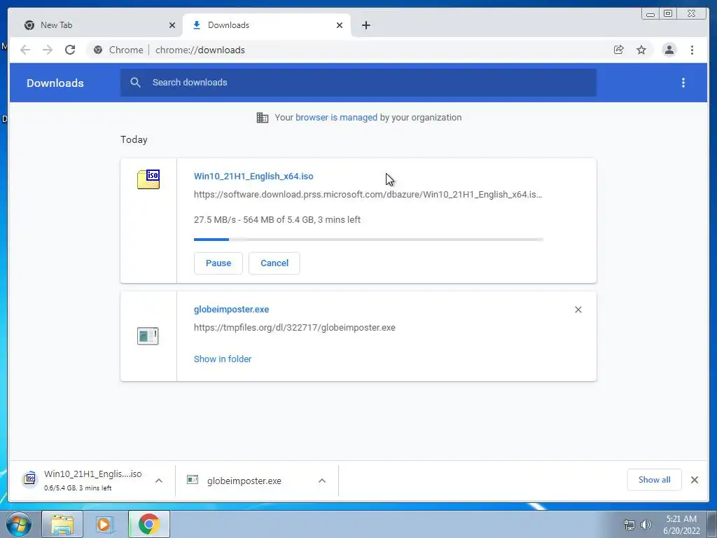Viewport: 717px width, 538px height.
Task: Click the Microsoft ISO source URL
Action: pyautogui.click(x=368, y=195)
